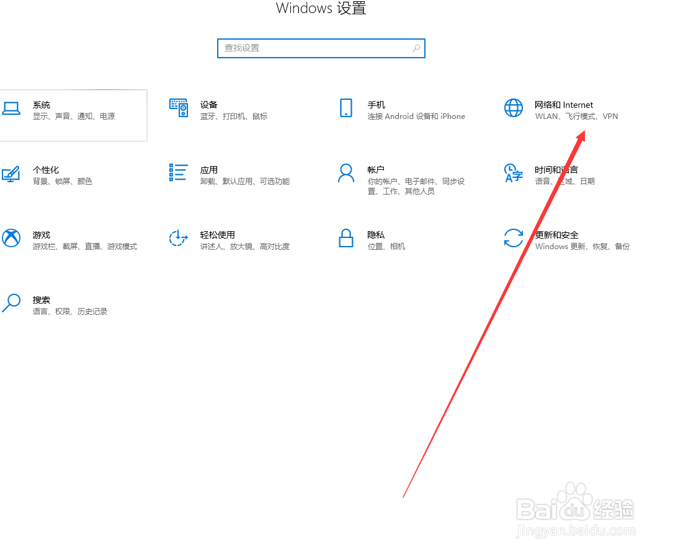
Task: Open the 隐私 settings title
Action: click(376, 235)
